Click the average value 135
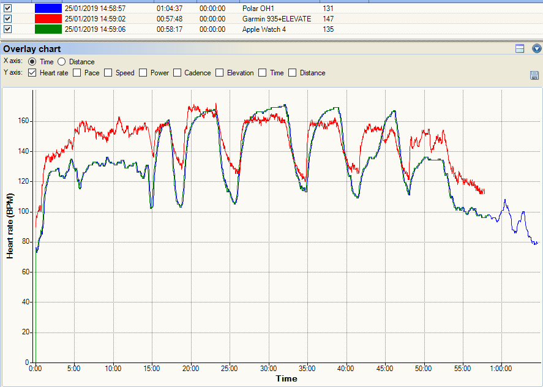This screenshot has height=387, width=543. (x=328, y=29)
